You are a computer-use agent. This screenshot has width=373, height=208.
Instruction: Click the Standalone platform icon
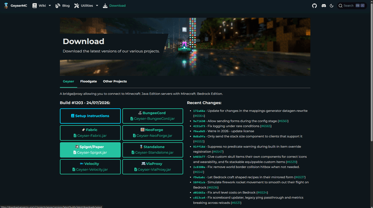(141, 147)
